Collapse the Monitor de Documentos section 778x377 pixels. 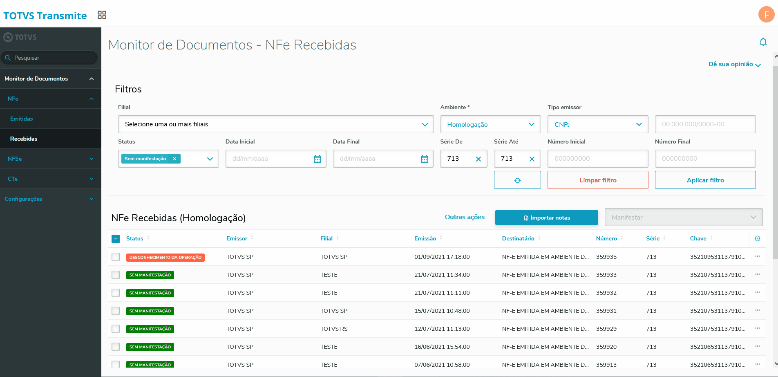pyautogui.click(x=51, y=79)
